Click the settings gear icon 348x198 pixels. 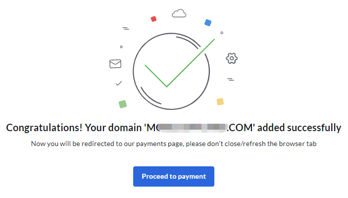[232, 58]
